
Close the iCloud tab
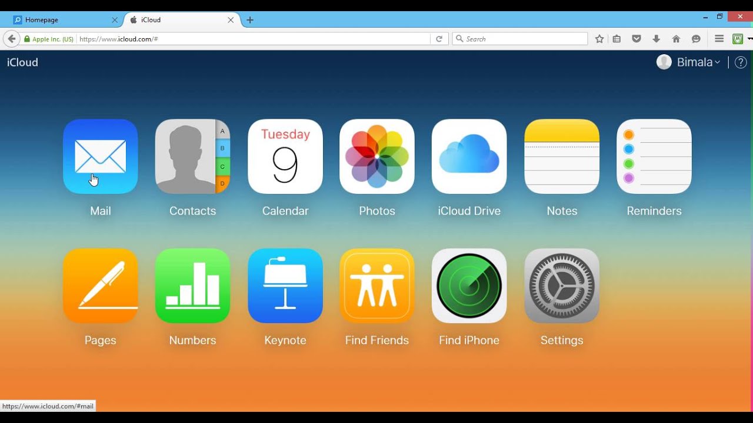tap(231, 20)
